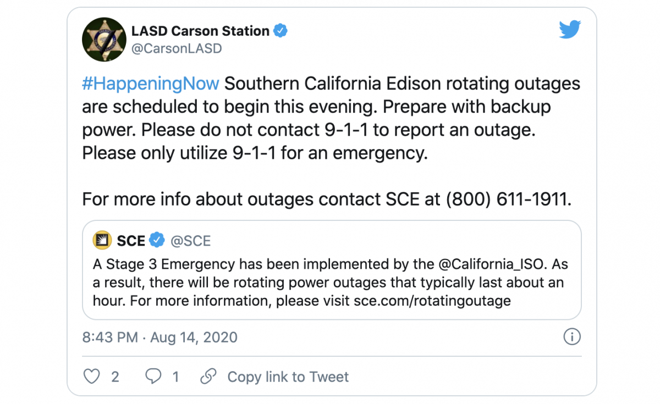This screenshot has width=660, height=404.
Task: Click the like count number 2
Action: pos(115,377)
